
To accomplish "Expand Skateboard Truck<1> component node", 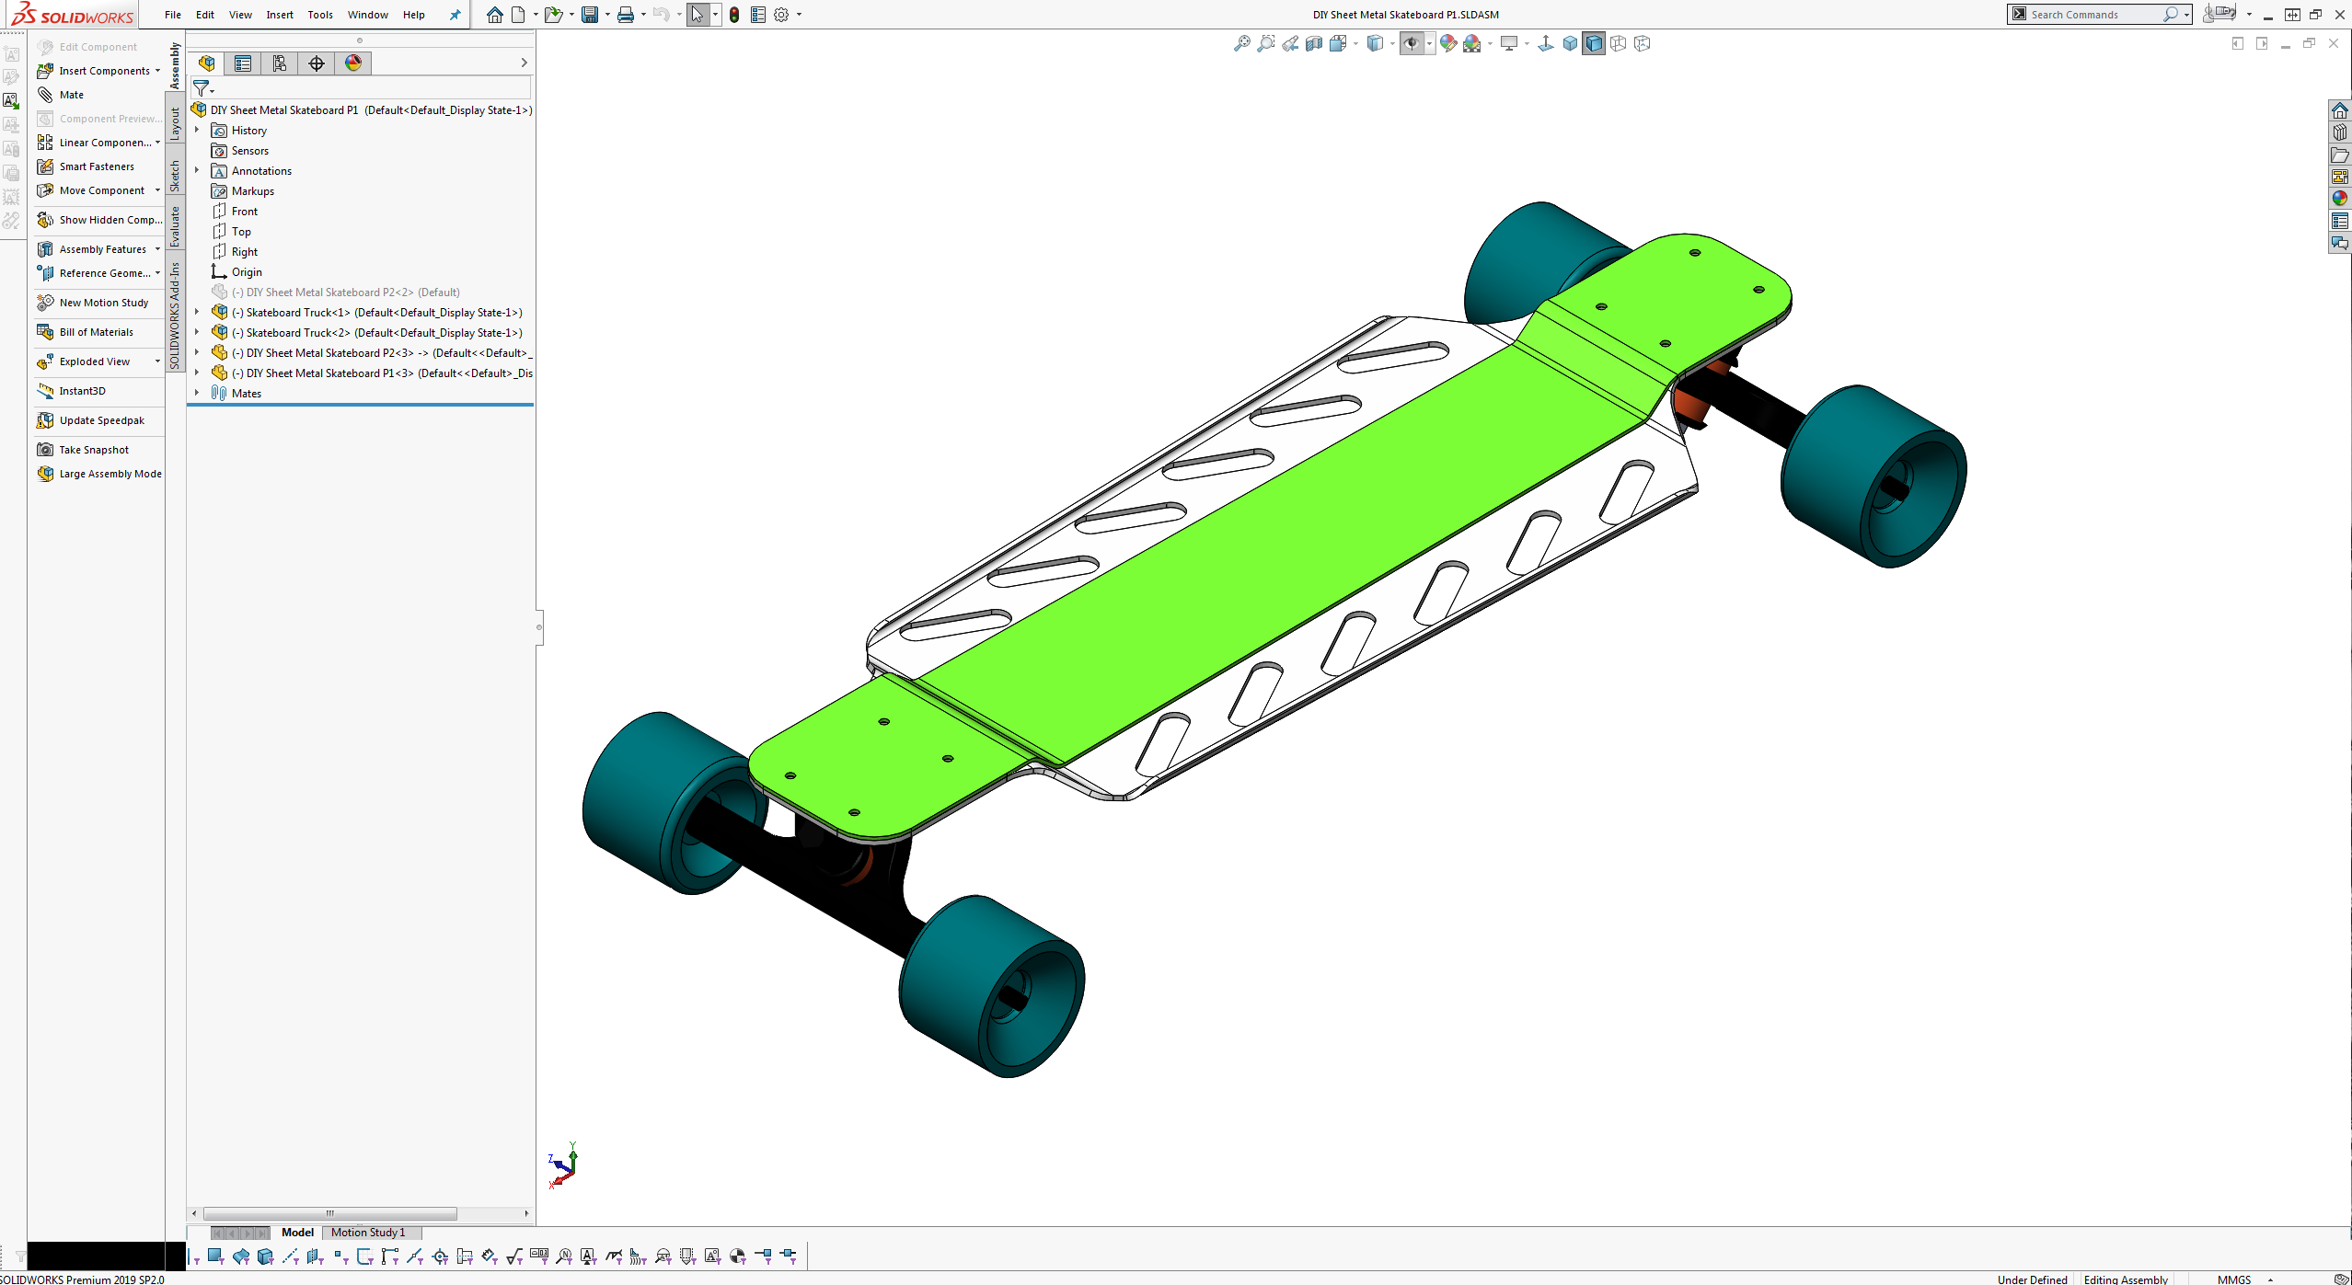I will coord(197,313).
